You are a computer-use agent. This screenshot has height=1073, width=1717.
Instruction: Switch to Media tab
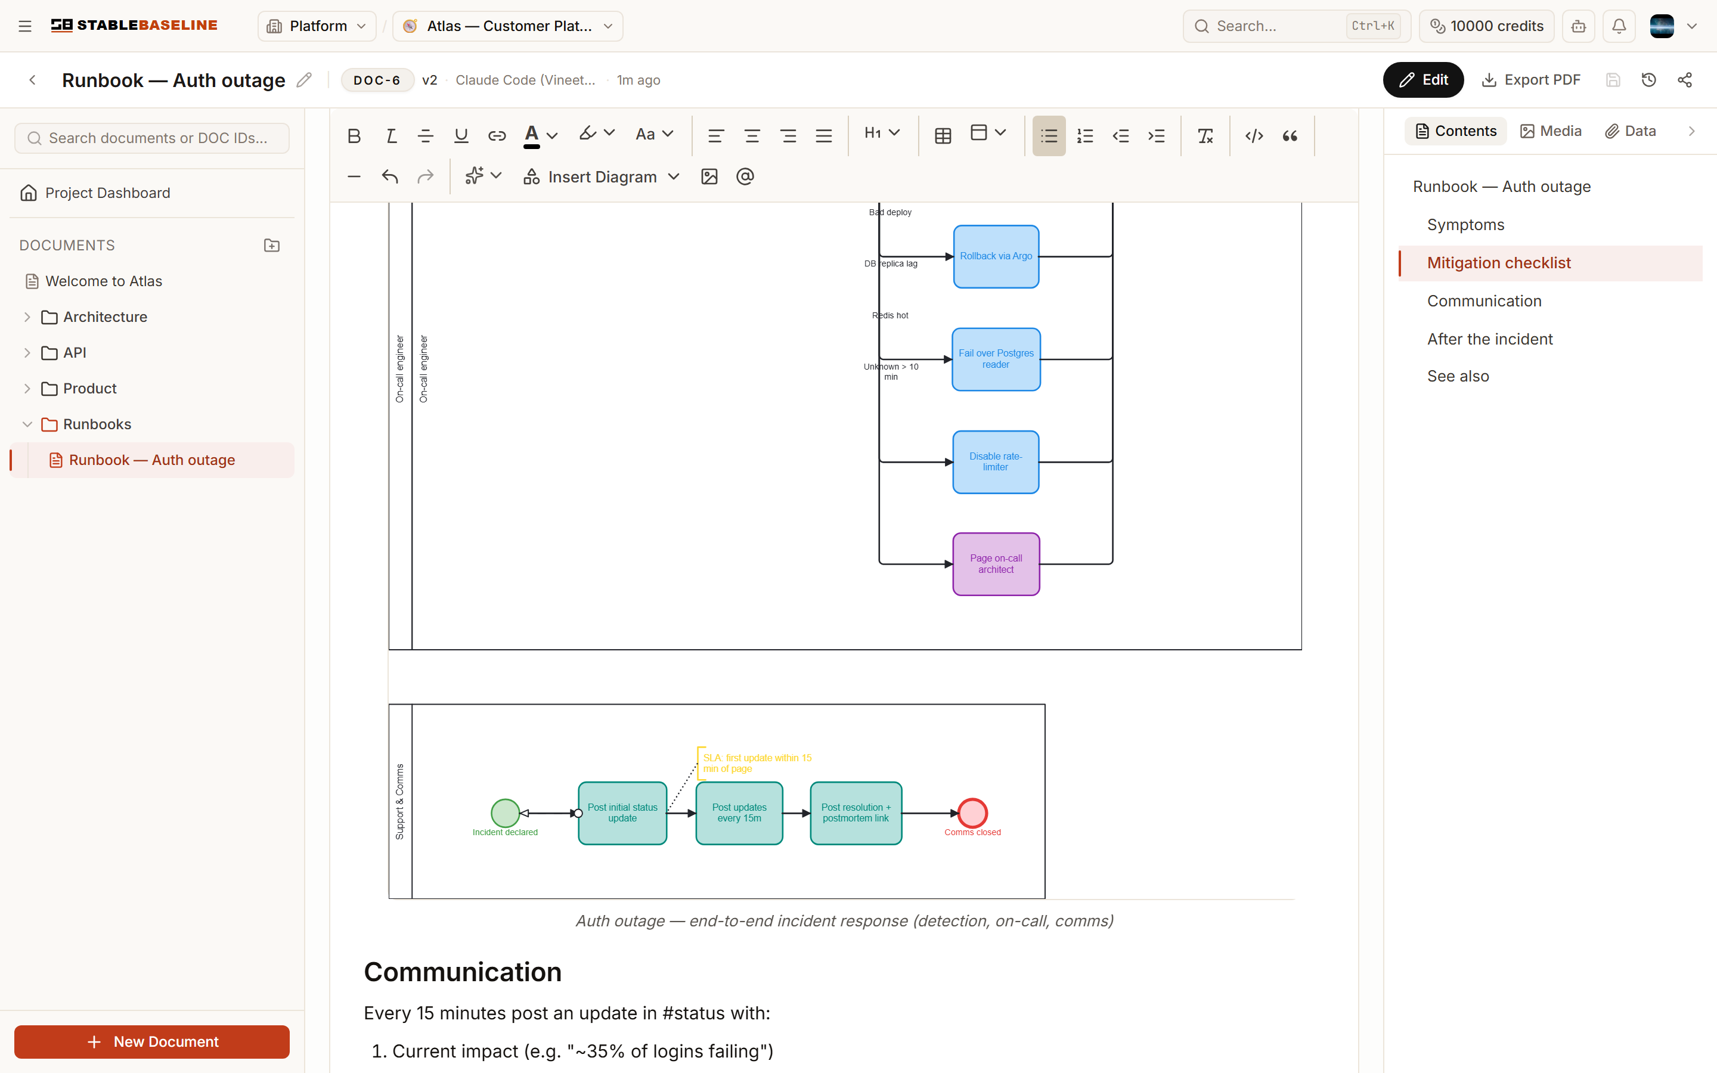[x=1551, y=131]
